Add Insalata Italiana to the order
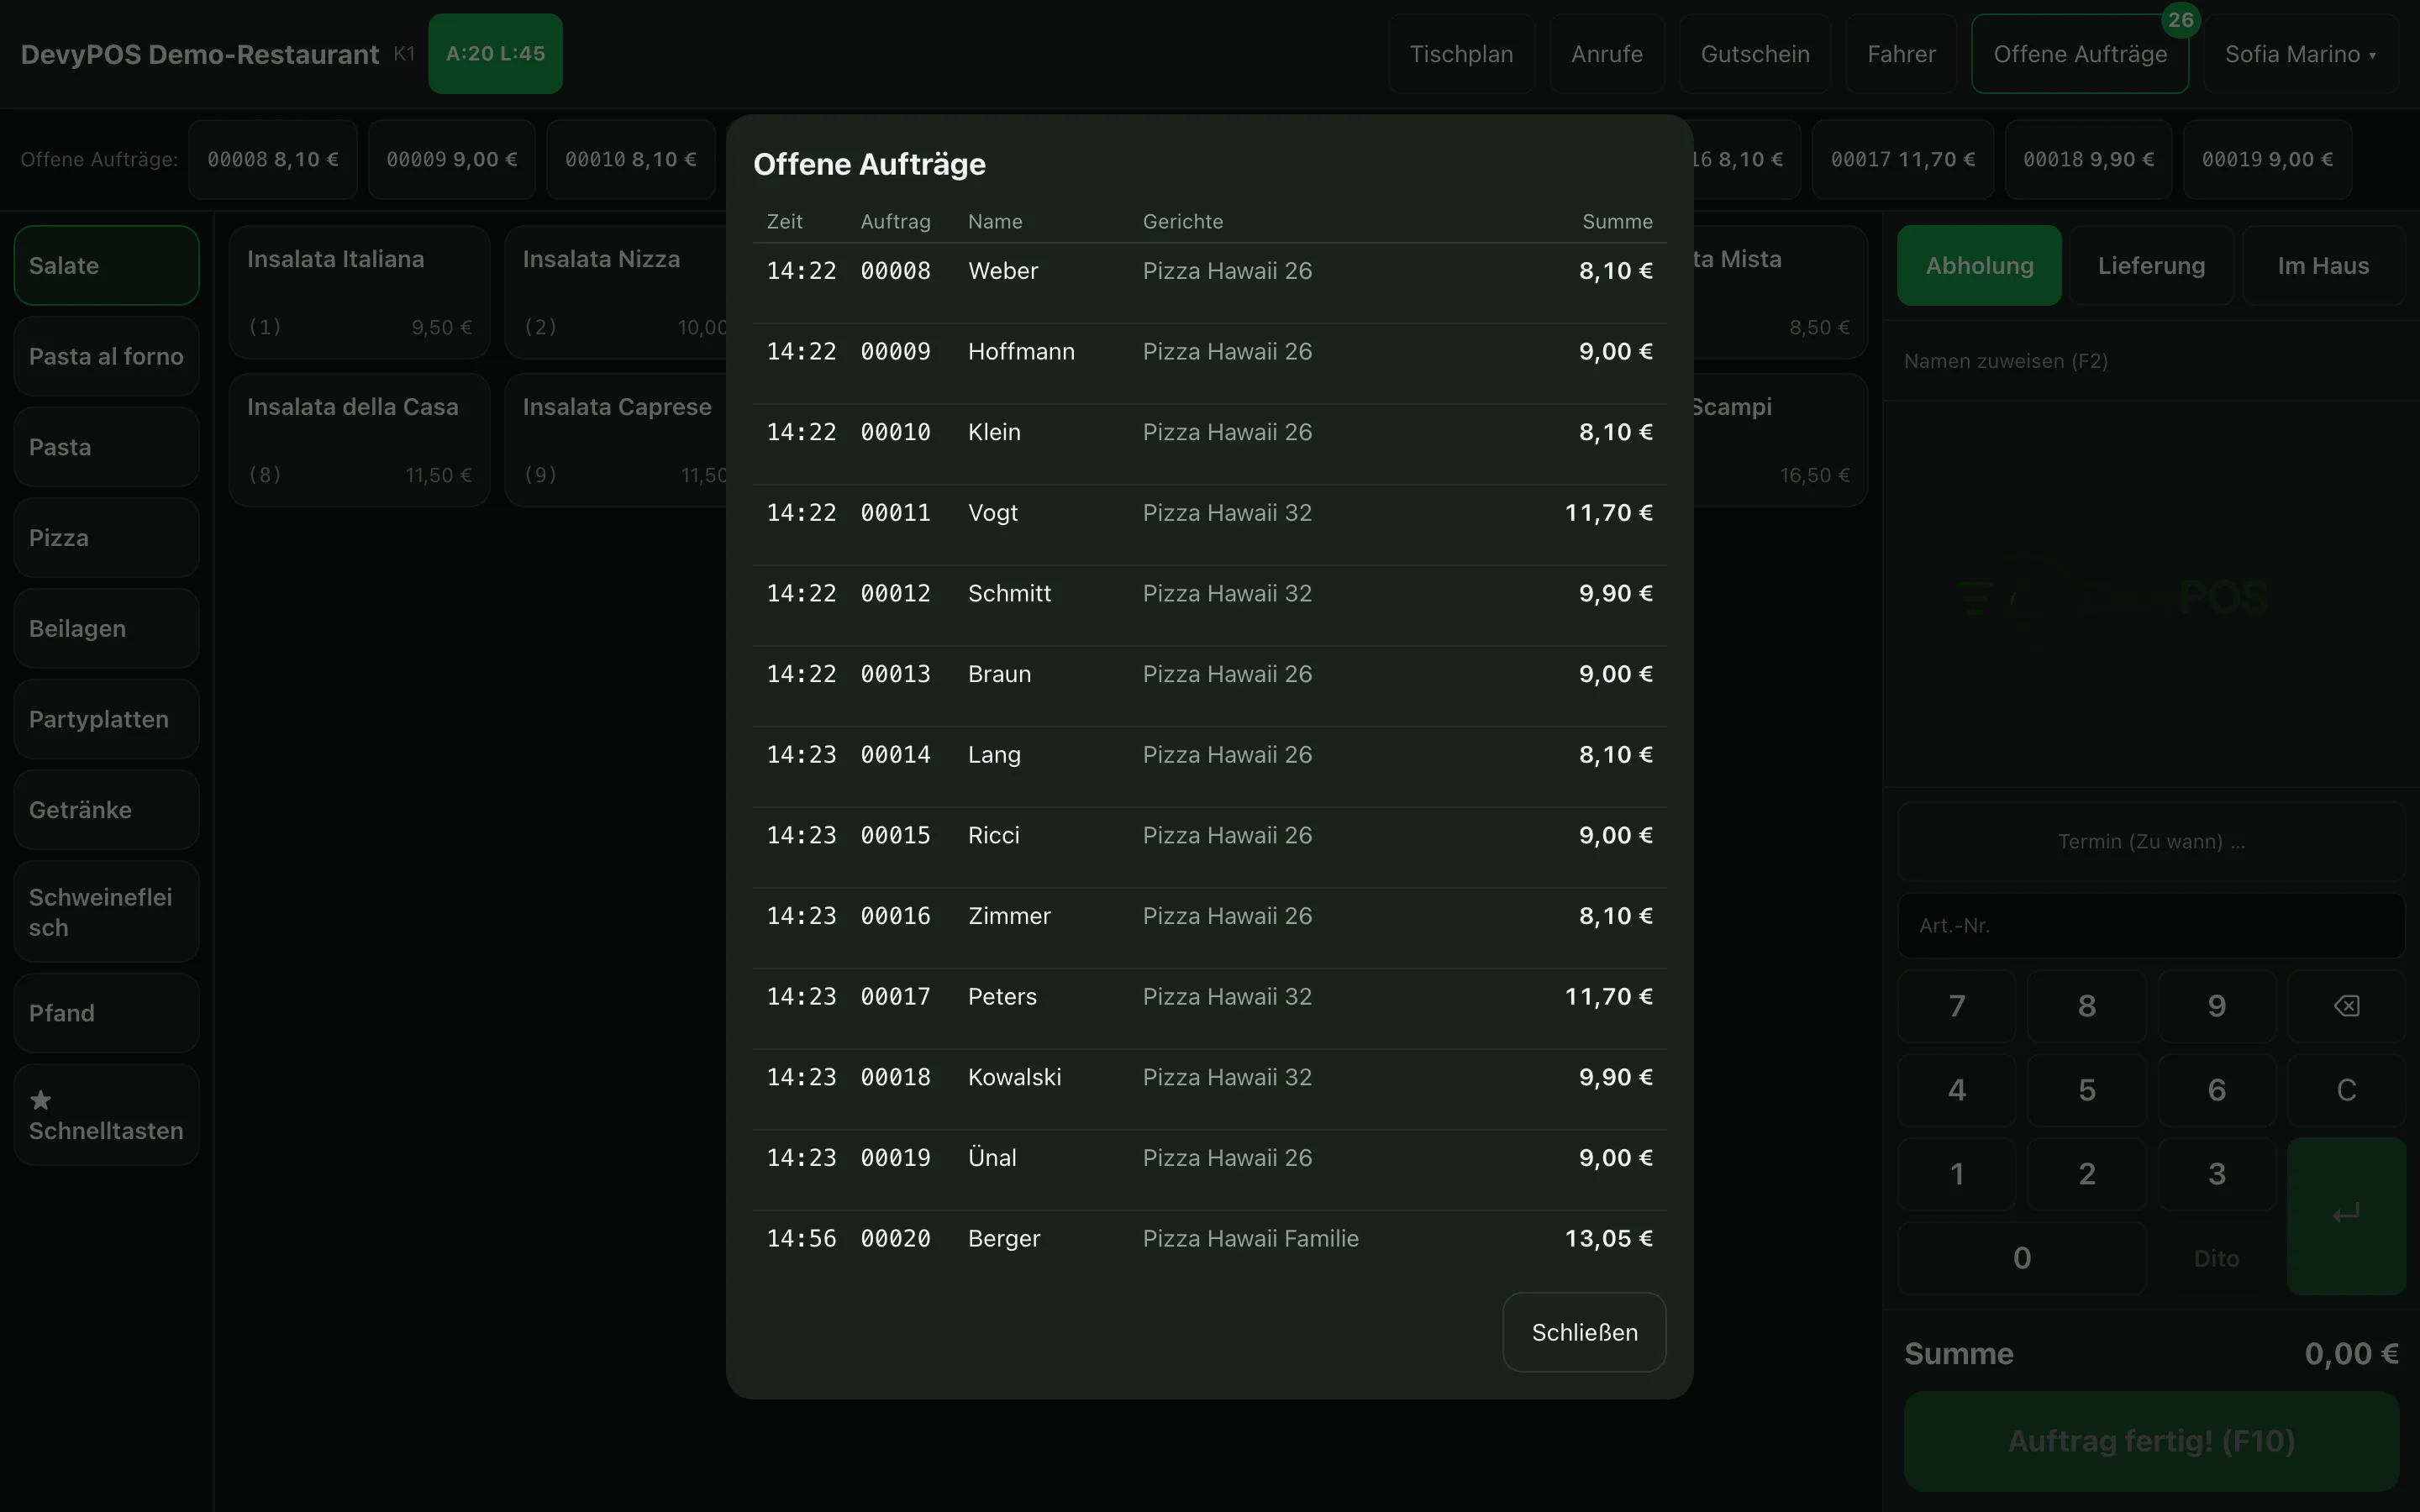The image size is (2420, 1512). point(359,292)
